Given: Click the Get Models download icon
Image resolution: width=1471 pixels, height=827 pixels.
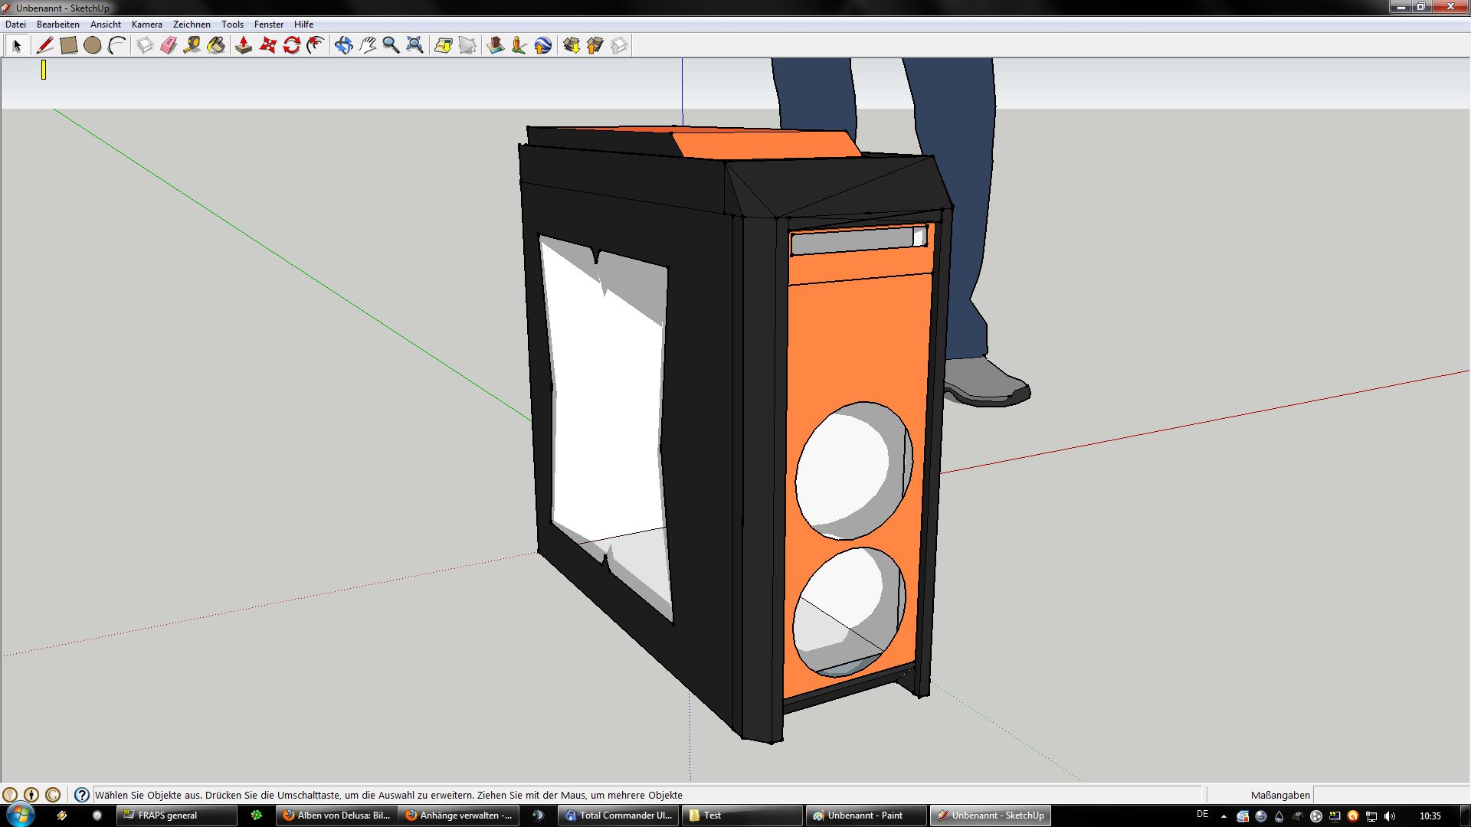Looking at the screenshot, I should point(571,46).
